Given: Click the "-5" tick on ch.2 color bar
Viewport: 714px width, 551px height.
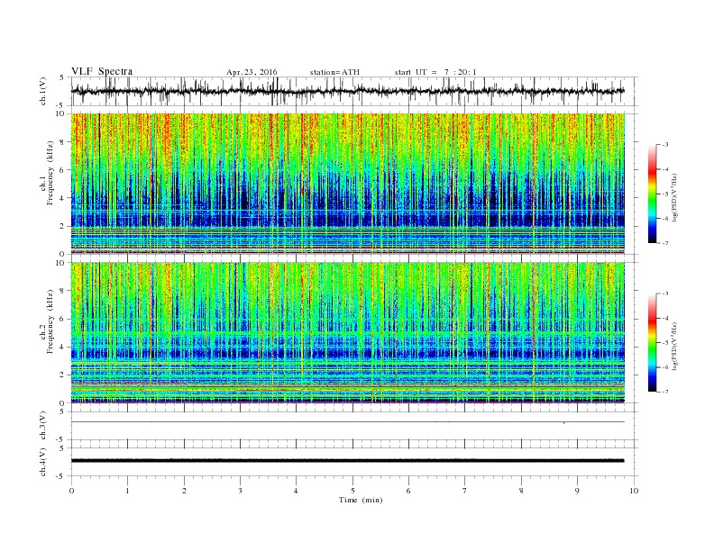Looking at the screenshot, I should click(x=664, y=343).
